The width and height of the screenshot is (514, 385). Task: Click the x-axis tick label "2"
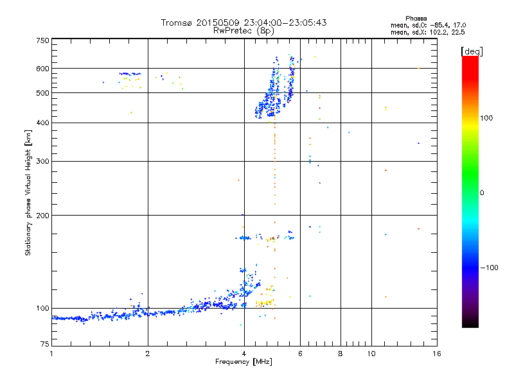tap(148, 354)
